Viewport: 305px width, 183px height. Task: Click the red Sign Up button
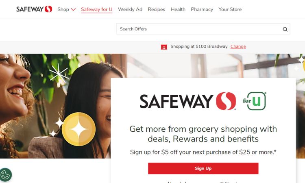[203, 168]
